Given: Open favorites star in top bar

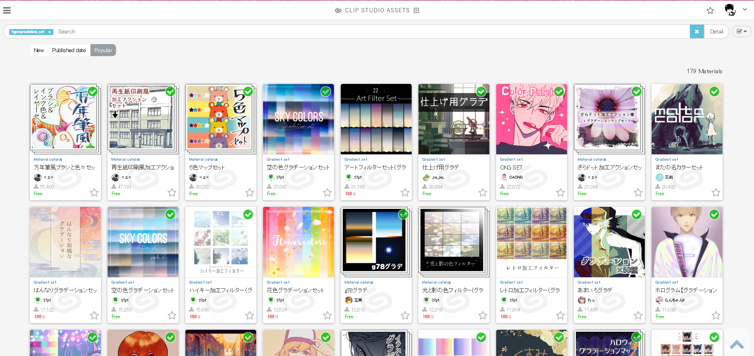Looking at the screenshot, I should coord(710,10).
